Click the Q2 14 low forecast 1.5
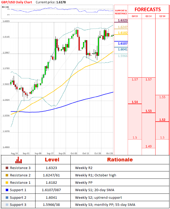Image resolution: width=170 pixels, height=209 pixels. [x=162, y=137]
